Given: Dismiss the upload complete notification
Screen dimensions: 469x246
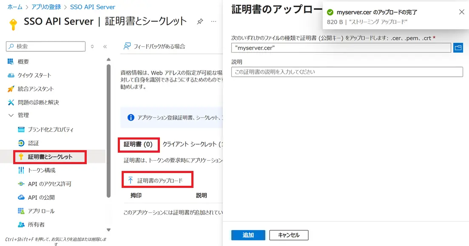Looking at the screenshot, I should [461, 12].
